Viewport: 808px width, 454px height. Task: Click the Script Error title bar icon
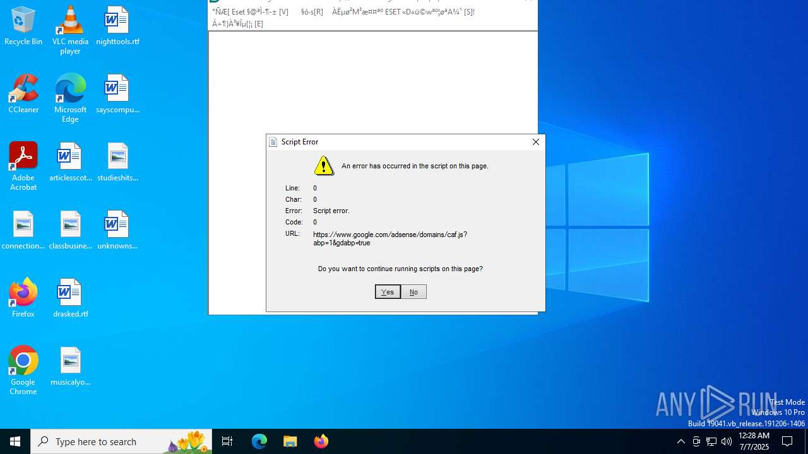(x=273, y=142)
